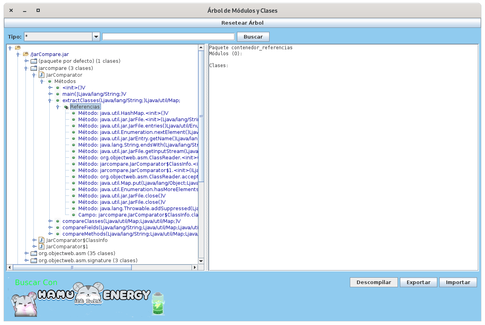Click the JarCompare.jar package icon
The height and width of the screenshot is (325, 485).
(x=26, y=54)
